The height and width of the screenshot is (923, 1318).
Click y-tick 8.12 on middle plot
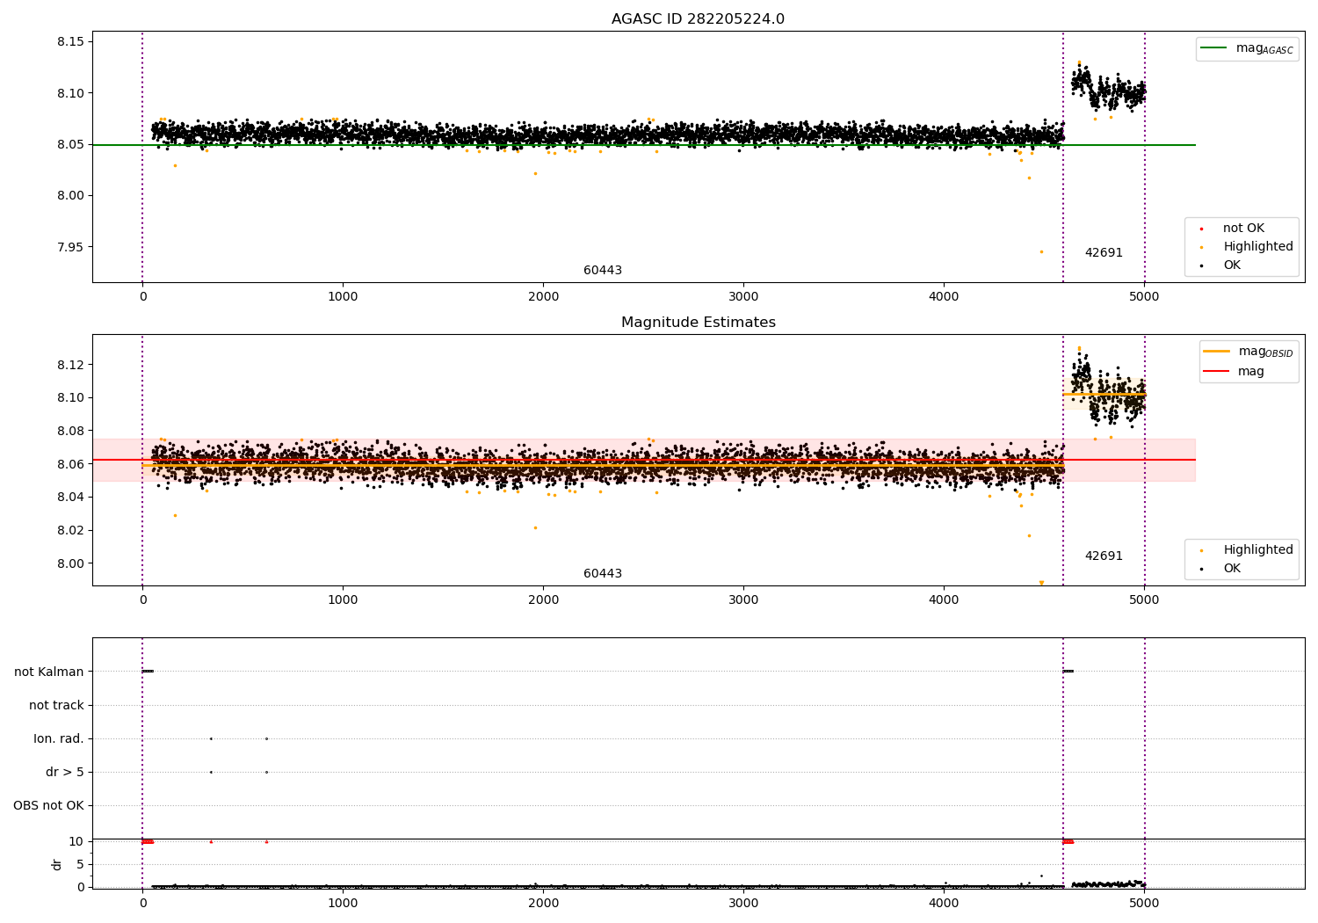coord(69,365)
